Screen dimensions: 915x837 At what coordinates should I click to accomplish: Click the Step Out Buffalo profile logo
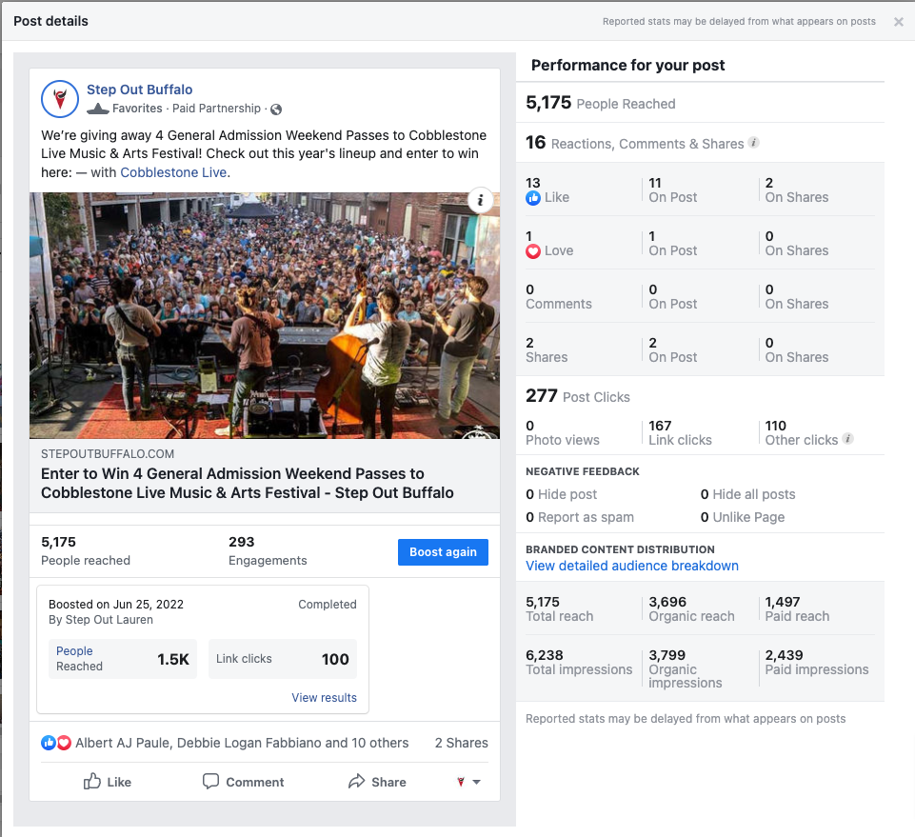click(x=60, y=99)
